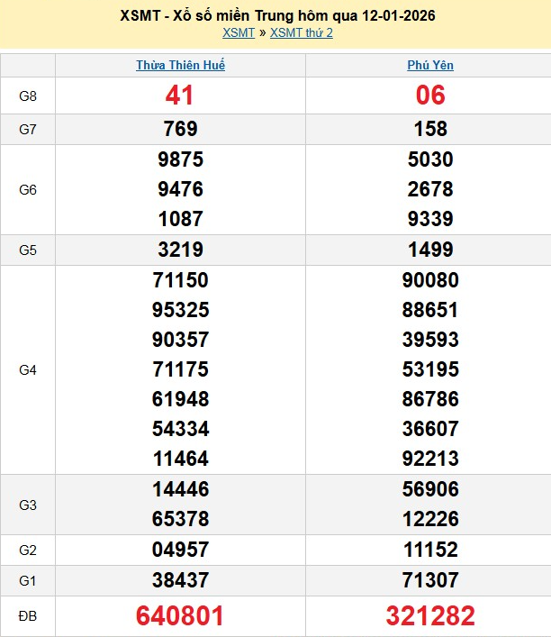551x637 pixels.
Task: Select the G4 number 71175
Action: point(180,369)
